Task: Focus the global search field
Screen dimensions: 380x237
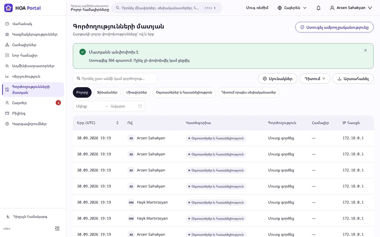Action: (x=167, y=8)
